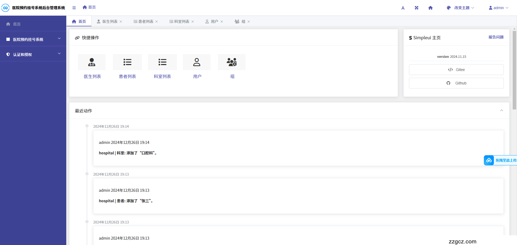Open the change theme dropdown
This screenshot has width=517, height=245.
[460, 8]
